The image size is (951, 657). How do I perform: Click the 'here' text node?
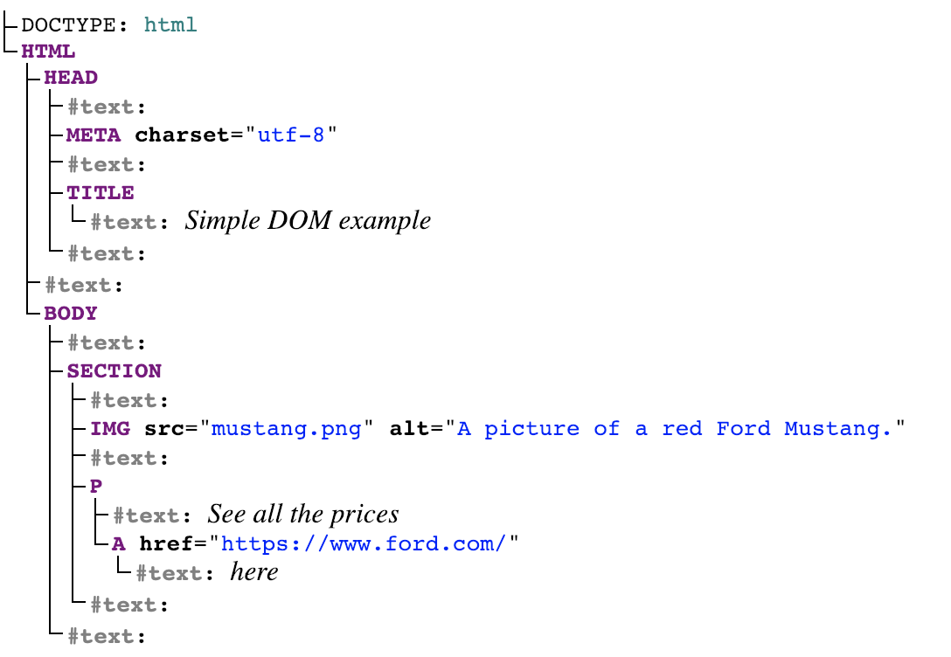254,572
